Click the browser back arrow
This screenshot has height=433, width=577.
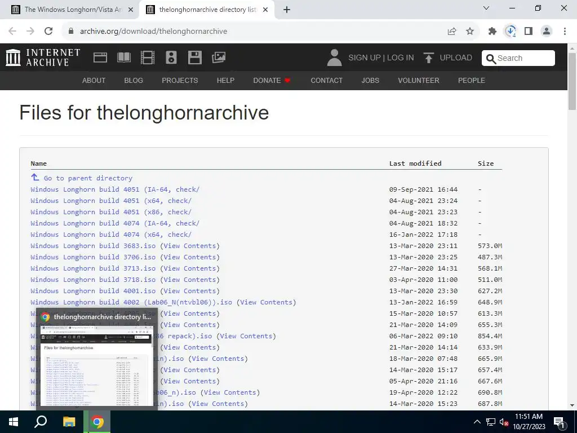pos(12,32)
